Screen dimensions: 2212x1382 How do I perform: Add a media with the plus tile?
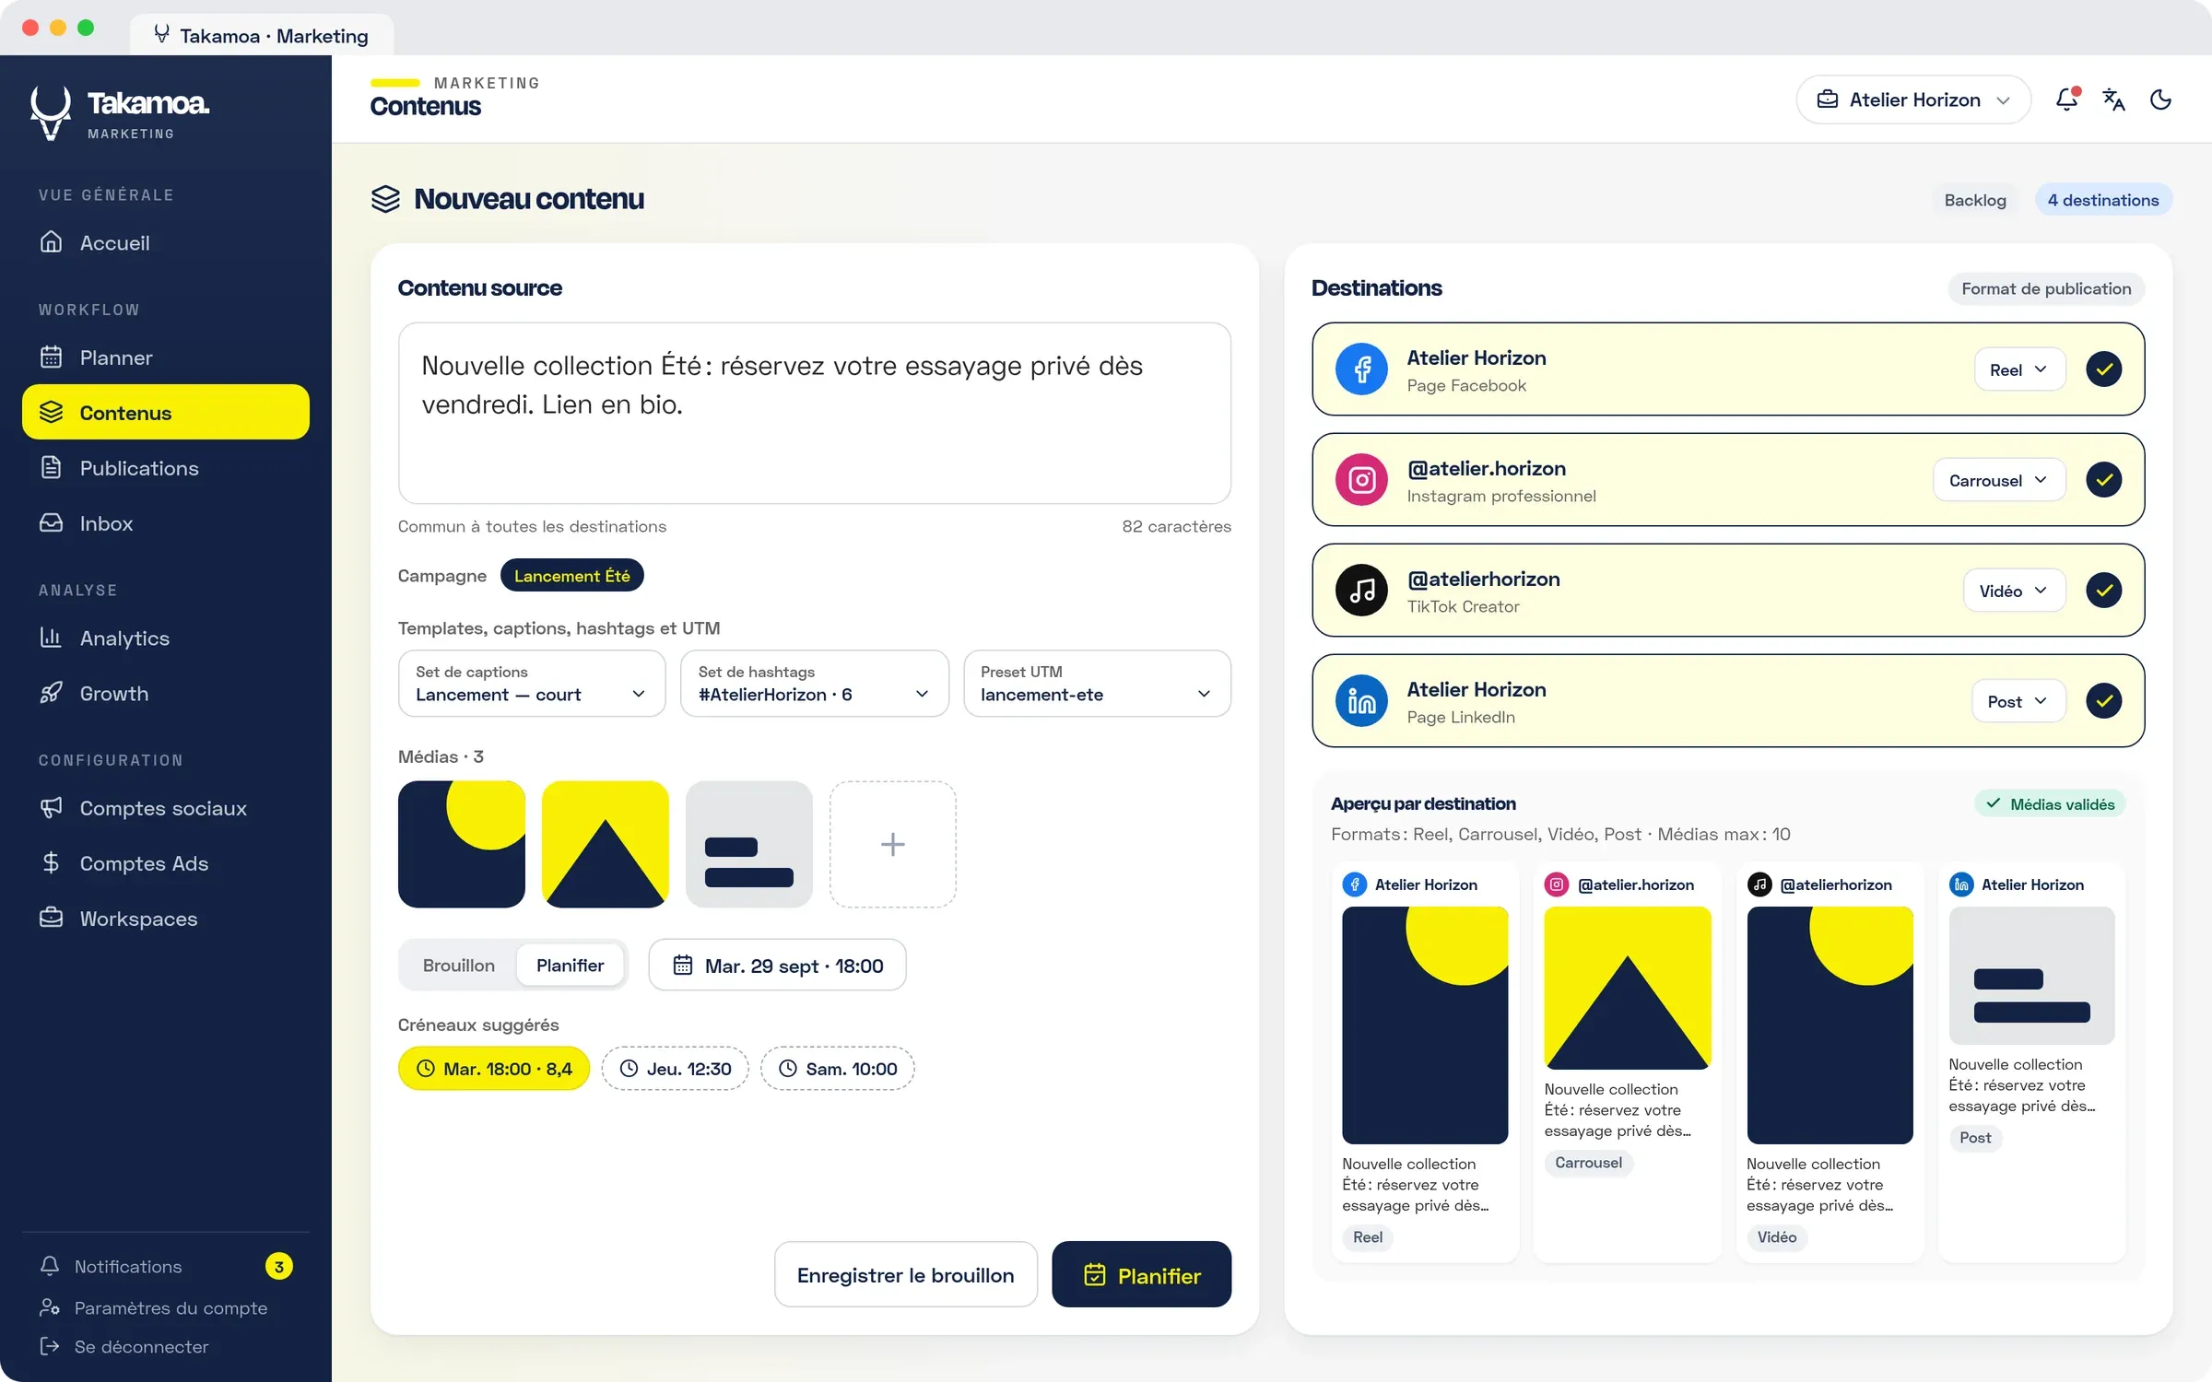(892, 844)
